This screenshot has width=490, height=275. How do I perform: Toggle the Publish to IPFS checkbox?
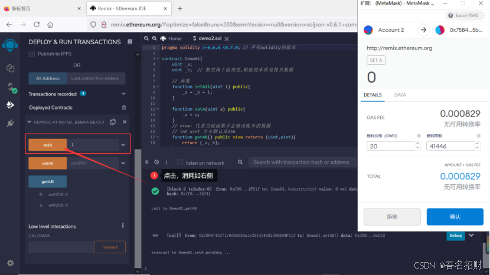(x=31, y=54)
